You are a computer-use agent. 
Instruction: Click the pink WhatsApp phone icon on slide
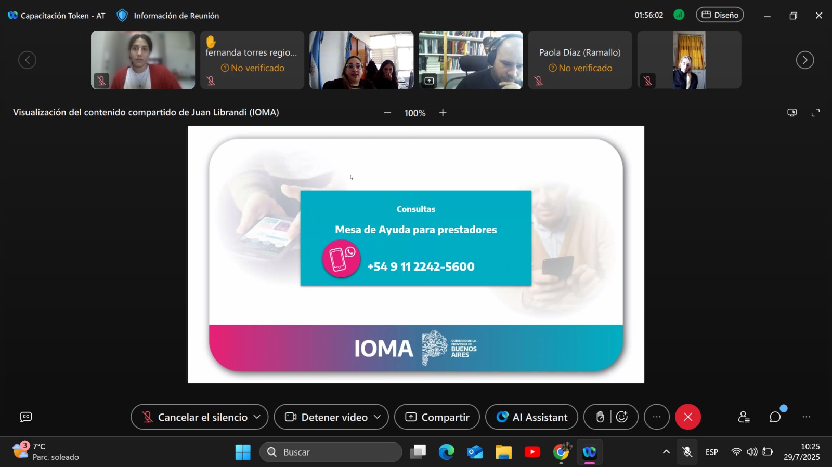click(x=341, y=259)
